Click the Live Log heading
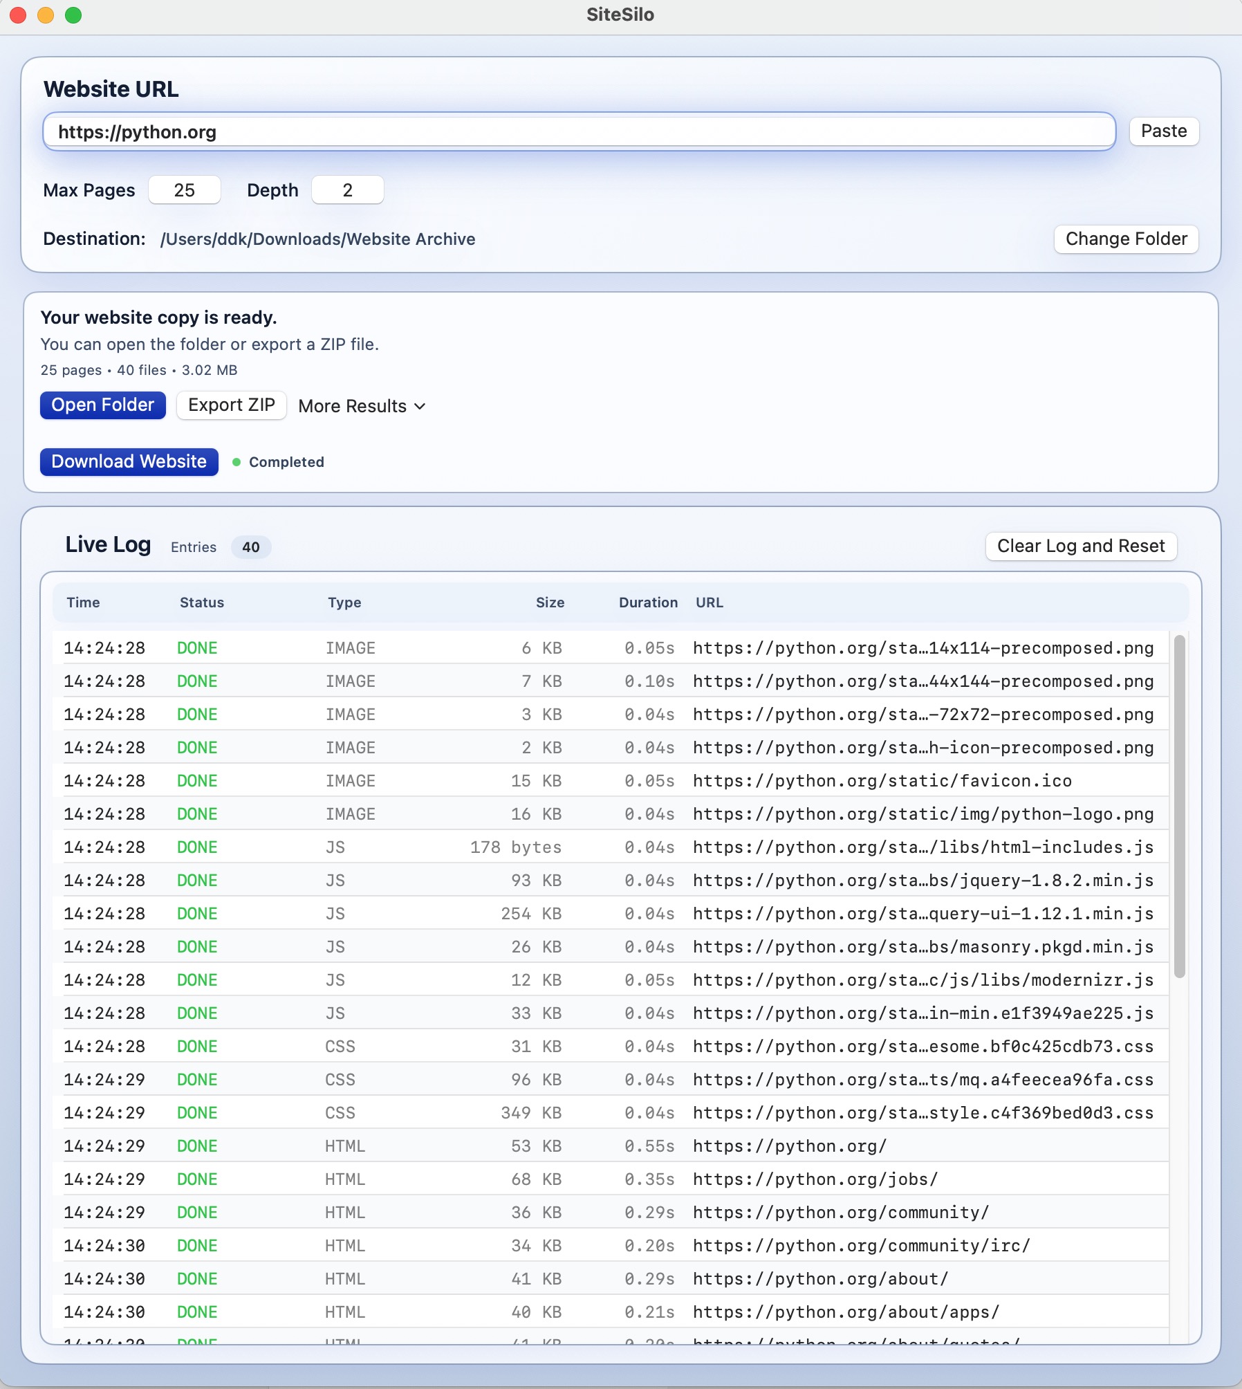The height and width of the screenshot is (1389, 1242). click(x=108, y=545)
